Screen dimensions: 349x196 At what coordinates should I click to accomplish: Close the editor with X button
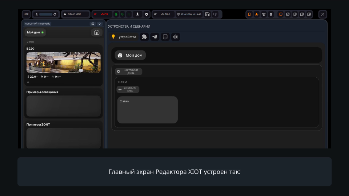click(322, 14)
